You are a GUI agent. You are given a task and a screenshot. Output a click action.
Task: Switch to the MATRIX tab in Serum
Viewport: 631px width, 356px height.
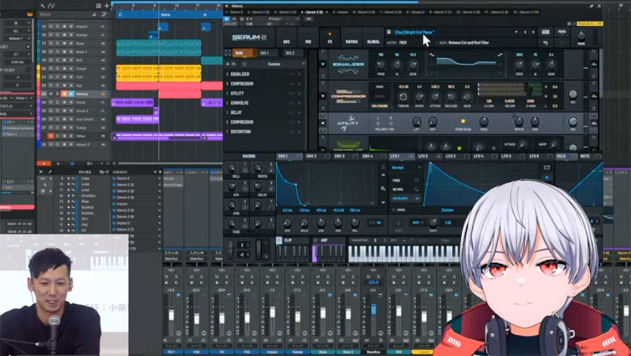(x=351, y=37)
